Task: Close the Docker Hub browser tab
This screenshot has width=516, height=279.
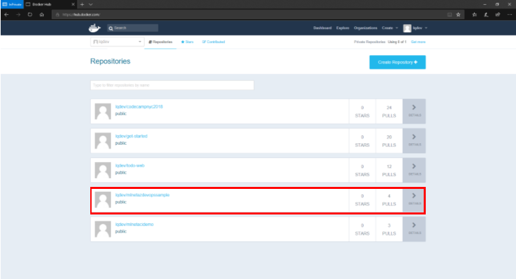Action: click(73, 4)
